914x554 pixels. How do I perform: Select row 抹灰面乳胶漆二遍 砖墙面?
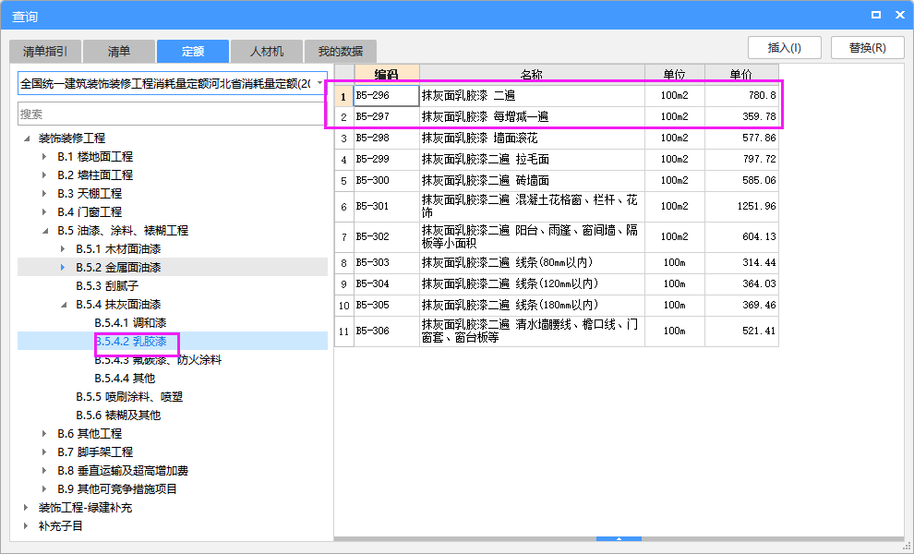pos(557,181)
